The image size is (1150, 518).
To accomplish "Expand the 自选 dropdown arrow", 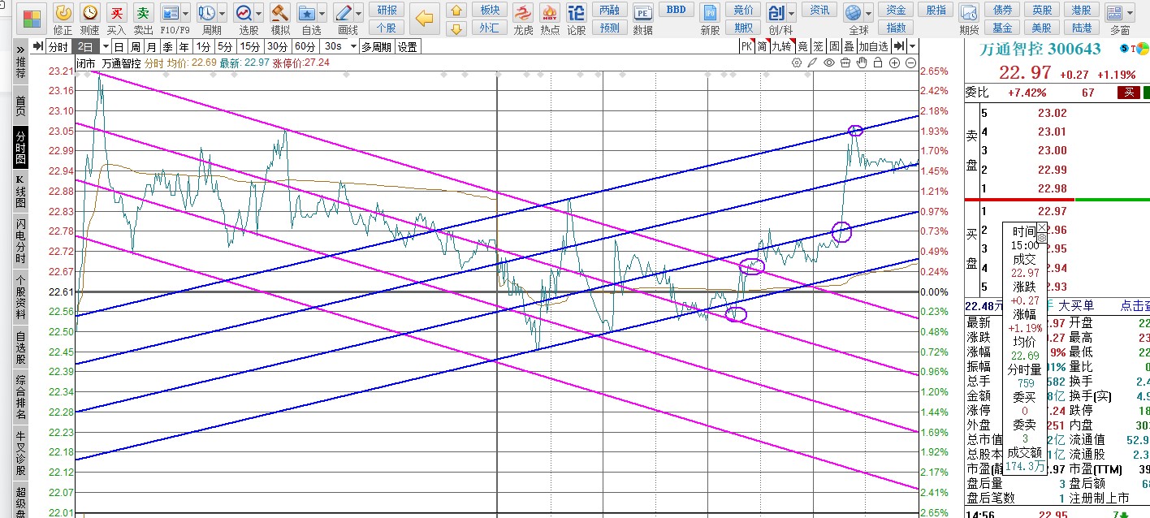I will tap(322, 14).
